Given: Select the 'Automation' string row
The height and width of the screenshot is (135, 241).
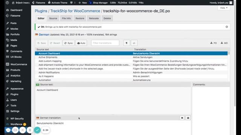Looking at the screenshot, I should [131, 80].
